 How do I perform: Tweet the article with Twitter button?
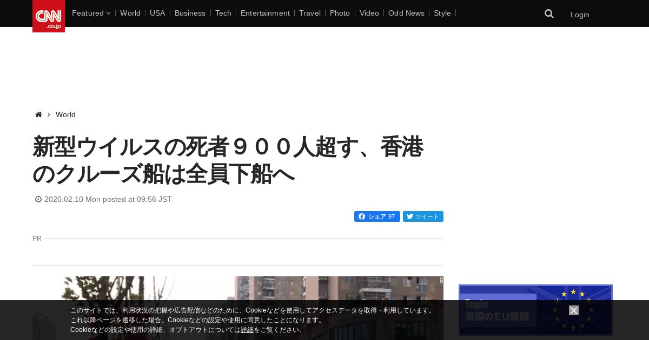(423, 216)
